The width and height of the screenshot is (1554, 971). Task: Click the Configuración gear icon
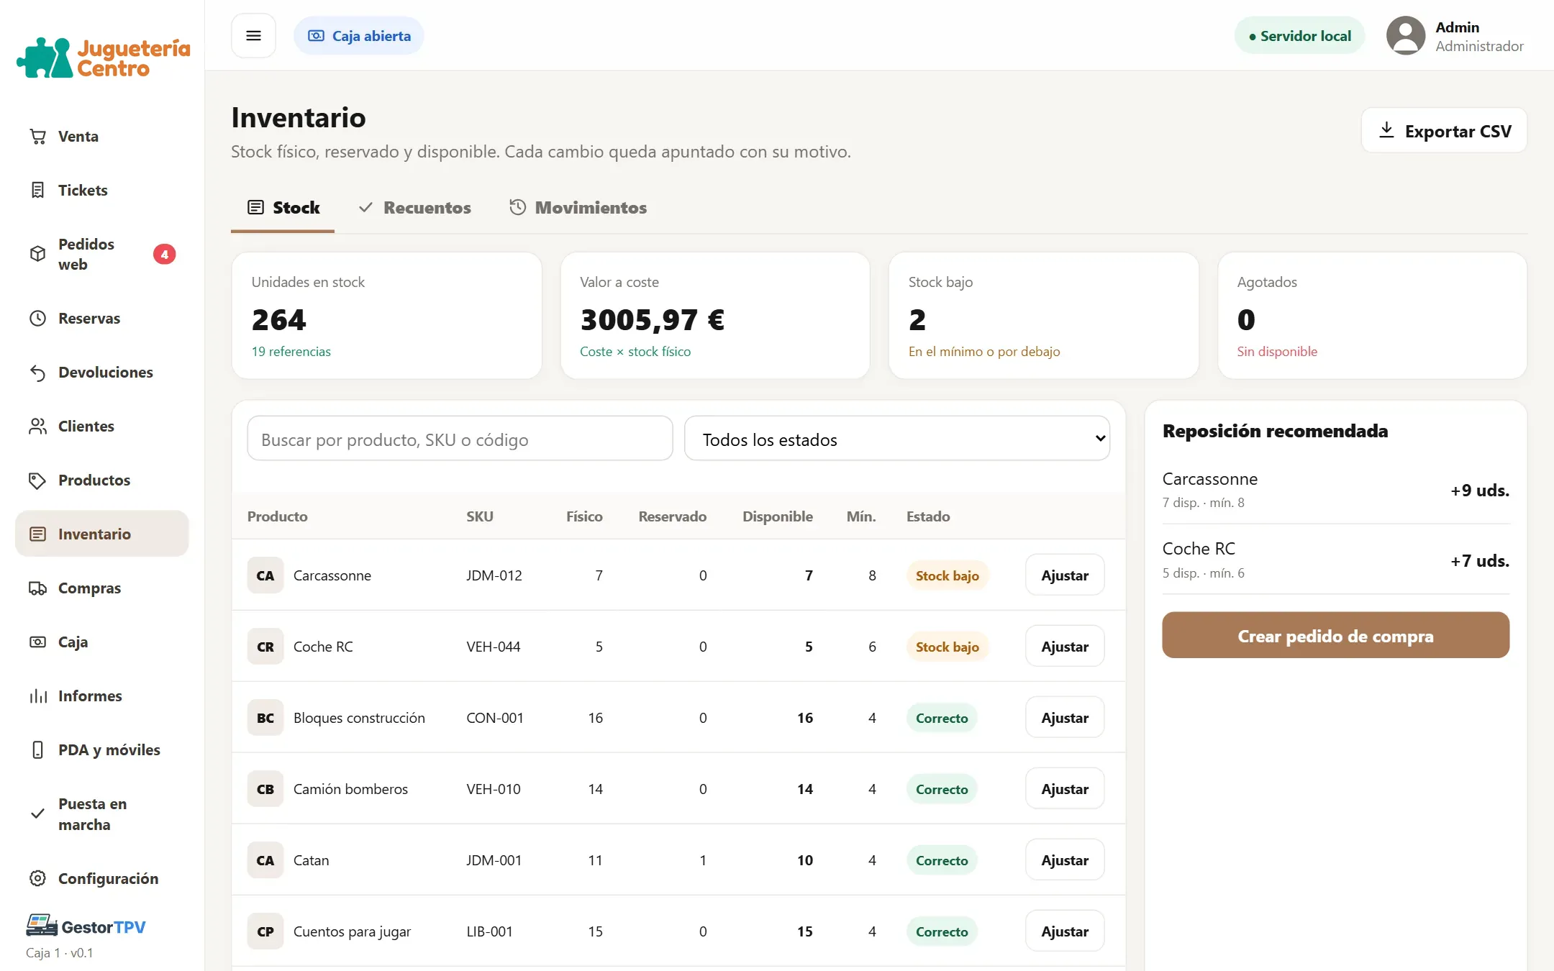37,878
